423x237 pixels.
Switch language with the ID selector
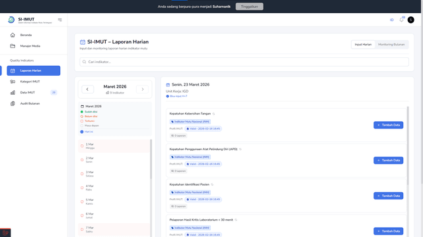click(x=392, y=20)
